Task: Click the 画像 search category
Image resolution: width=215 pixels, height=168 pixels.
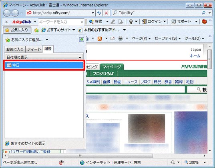Action: [x=106, y=82]
